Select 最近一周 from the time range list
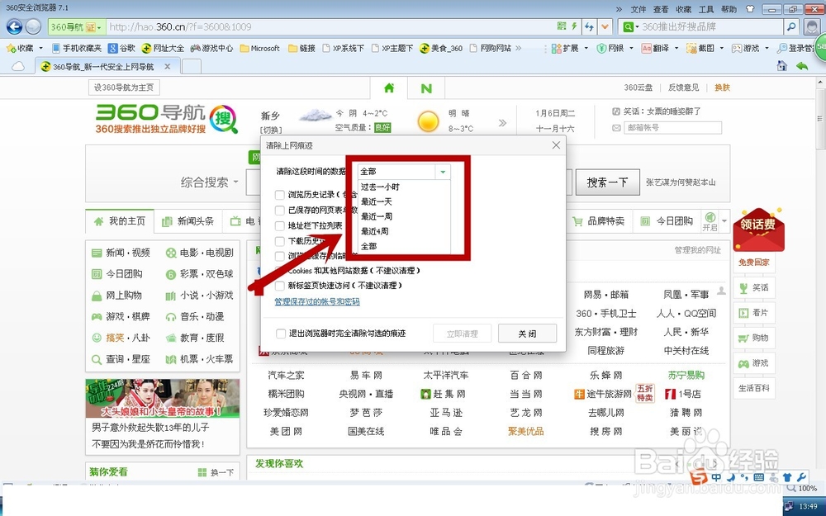The height and width of the screenshot is (516, 826). coord(404,216)
